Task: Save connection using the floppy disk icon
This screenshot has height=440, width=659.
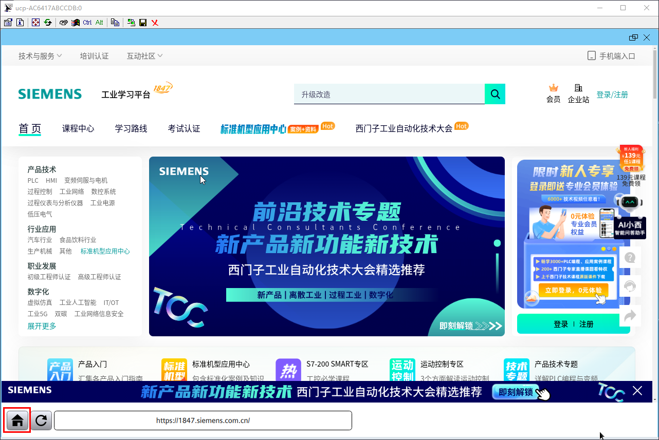Action: (x=143, y=23)
